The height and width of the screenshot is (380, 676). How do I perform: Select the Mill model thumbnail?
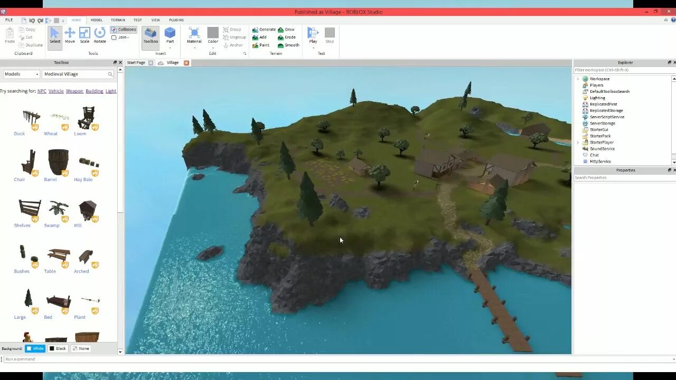point(88,211)
